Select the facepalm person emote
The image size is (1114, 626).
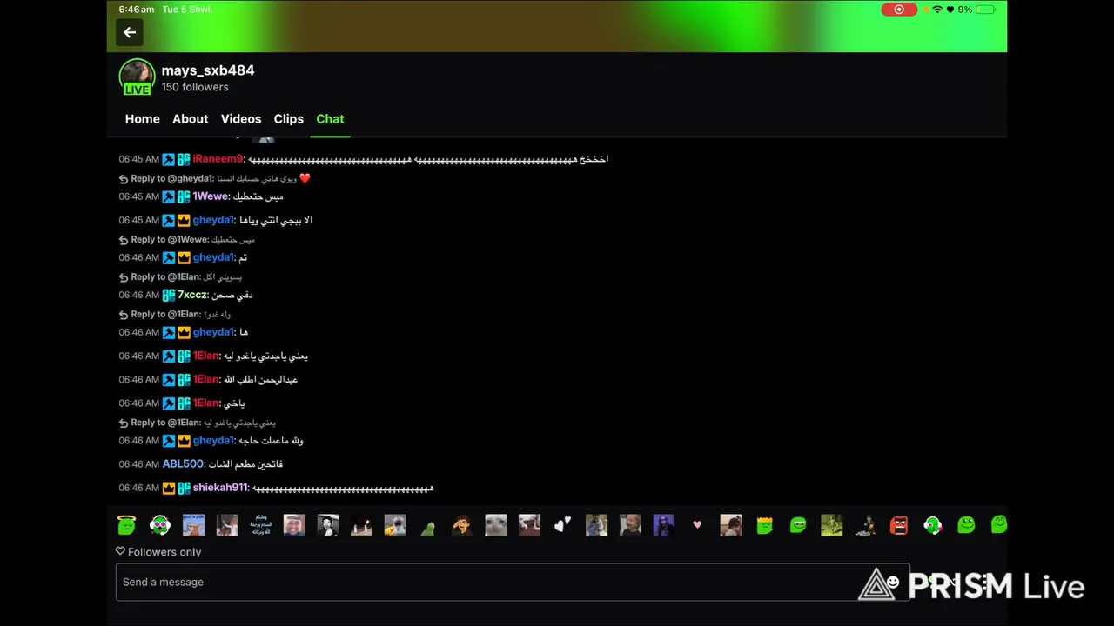462,524
